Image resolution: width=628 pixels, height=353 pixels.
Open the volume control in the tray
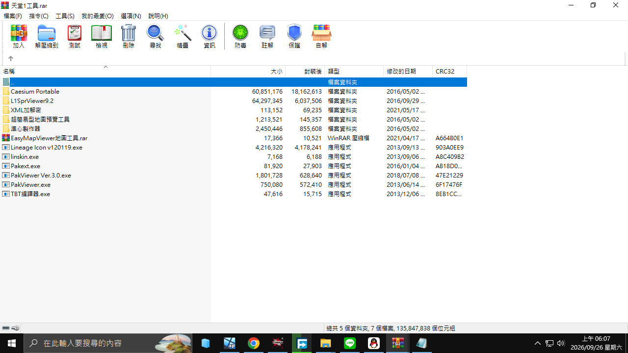pos(561,343)
